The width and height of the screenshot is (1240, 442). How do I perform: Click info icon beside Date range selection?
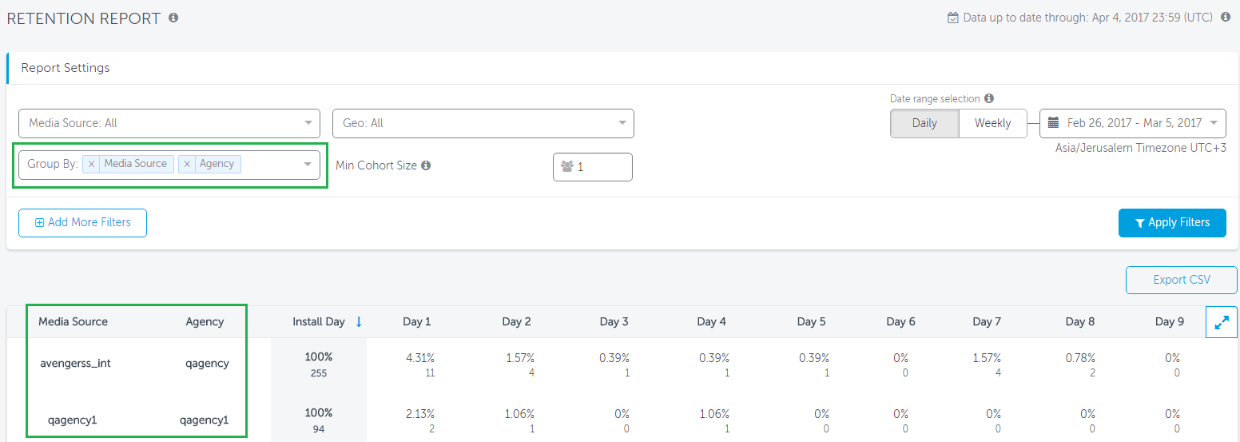pos(989,98)
